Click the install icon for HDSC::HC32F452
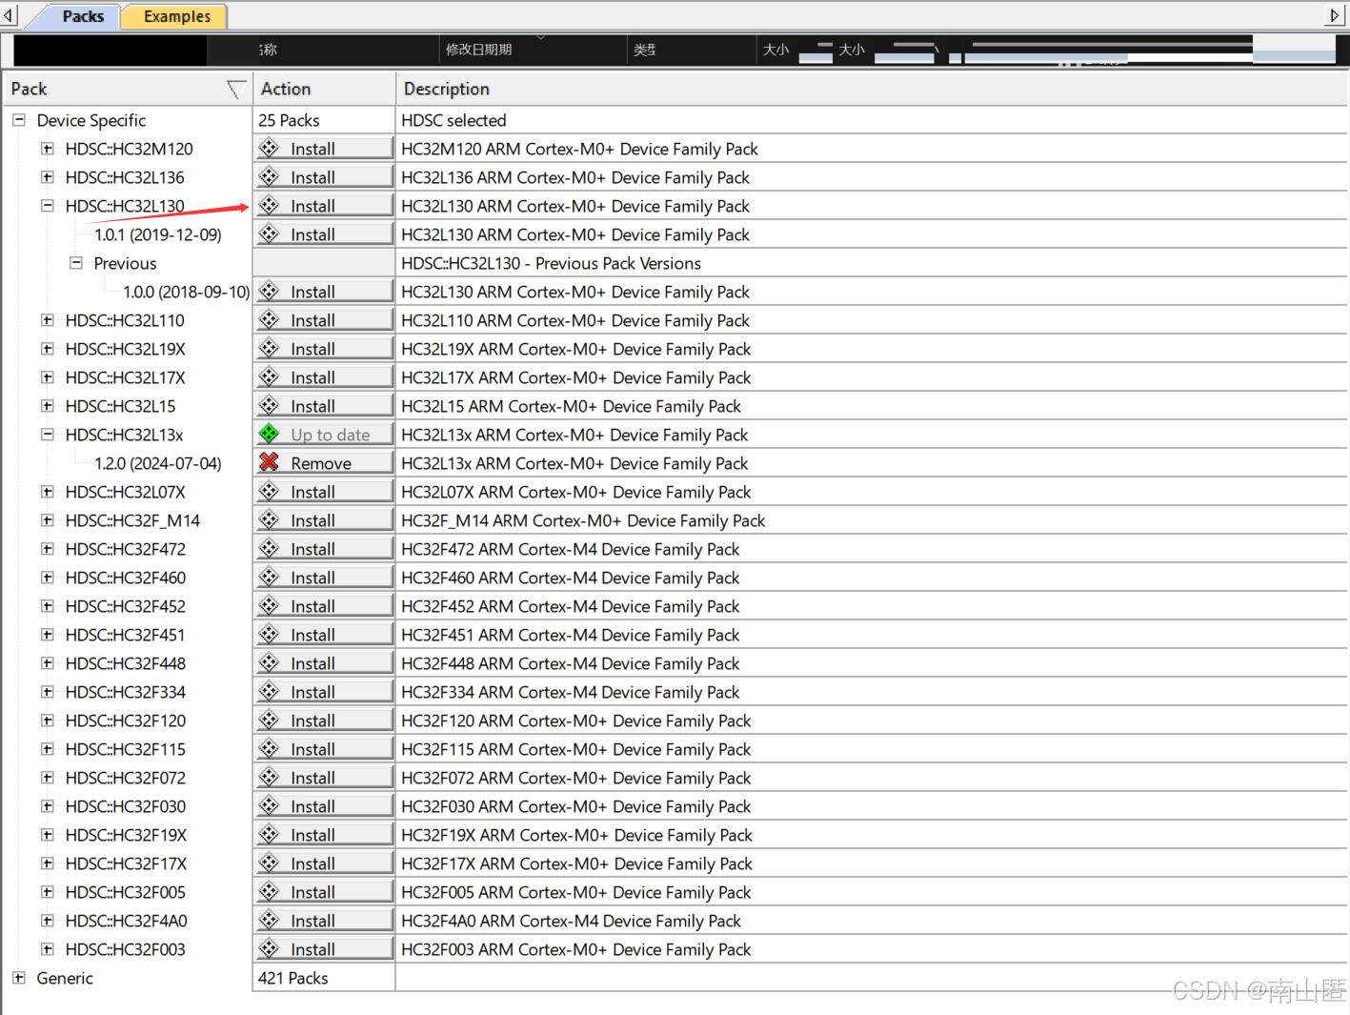The height and width of the screenshot is (1015, 1350). pyautogui.click(x=270, y=606)
